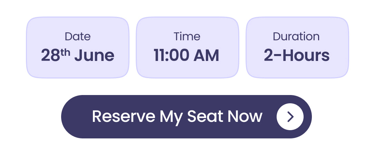The image size is (373, 157).
Task: Click the "28th June" date value
Action: click(78, 55)
